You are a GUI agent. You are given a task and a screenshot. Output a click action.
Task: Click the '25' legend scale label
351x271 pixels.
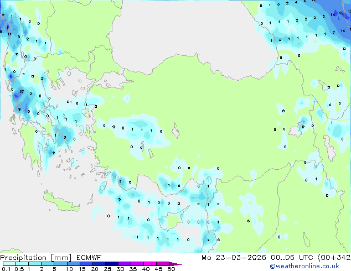pos(107,269)
